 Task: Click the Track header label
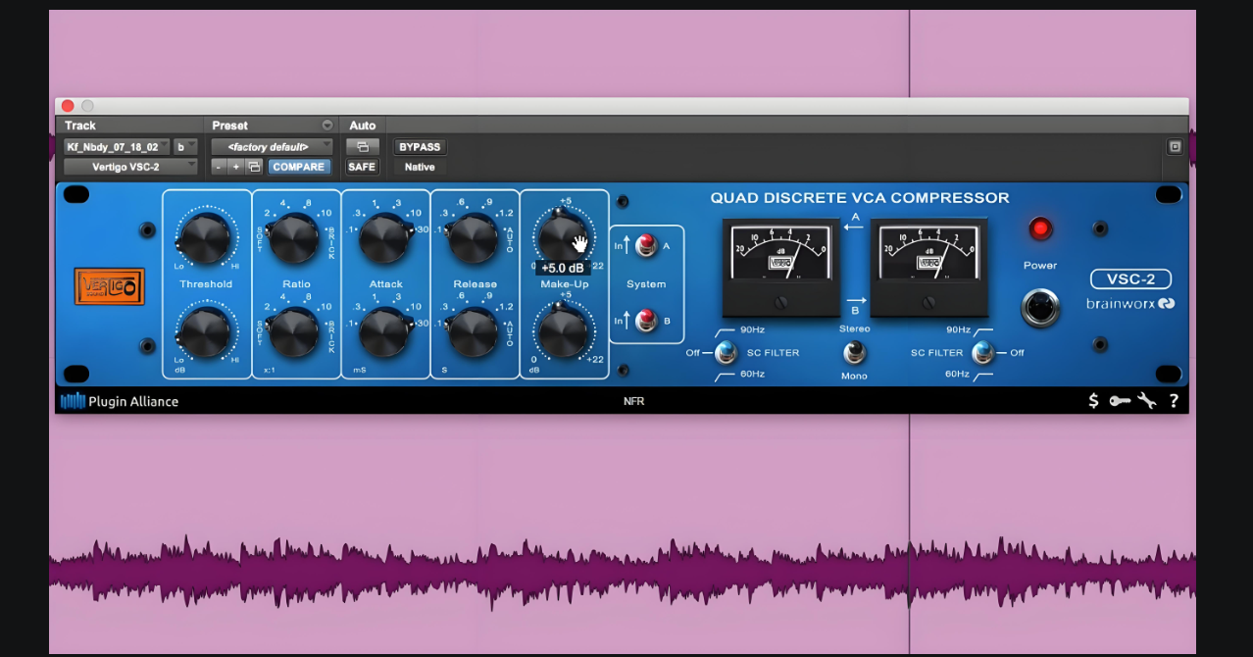[80, 126]
